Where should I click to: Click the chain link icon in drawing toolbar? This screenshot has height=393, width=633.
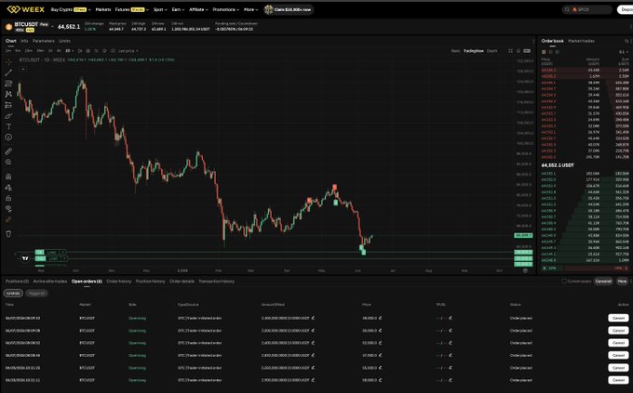click(x=8, y=219)
